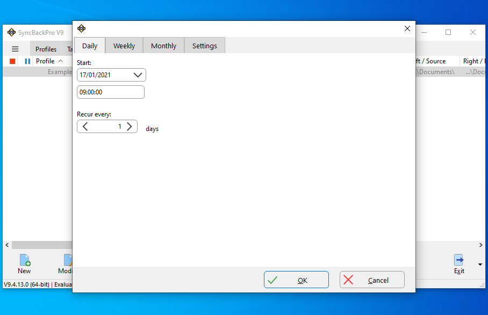Open the hamburger menu in SyncBackPro
The width and height of the screenshot is (488, 315).
(15, 49)
